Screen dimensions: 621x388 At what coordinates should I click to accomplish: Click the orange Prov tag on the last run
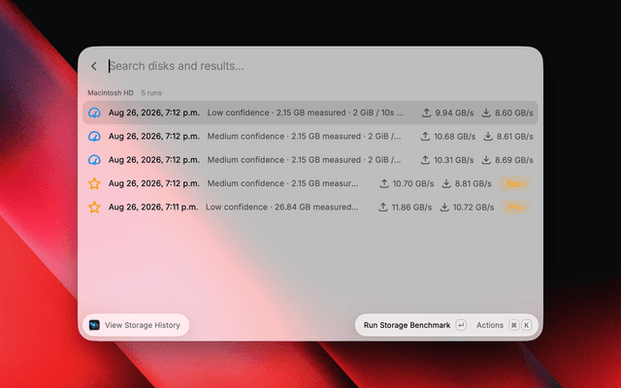click(517, 207)
